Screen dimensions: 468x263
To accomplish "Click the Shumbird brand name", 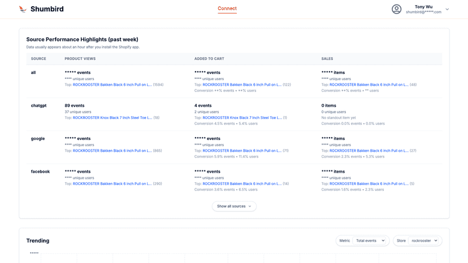I will click(47, 9).
